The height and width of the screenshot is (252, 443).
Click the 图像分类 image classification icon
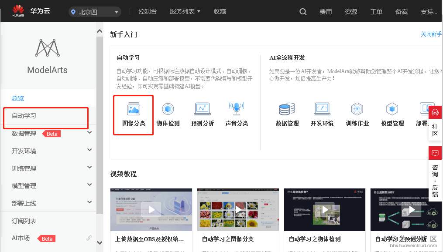[134, 109]
